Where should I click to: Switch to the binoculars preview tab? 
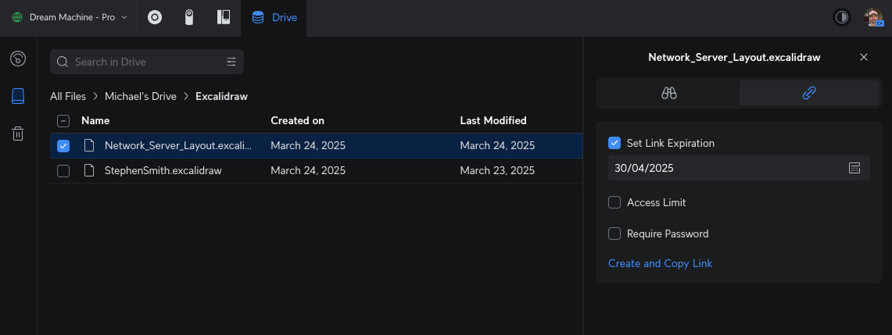[668, 93]
